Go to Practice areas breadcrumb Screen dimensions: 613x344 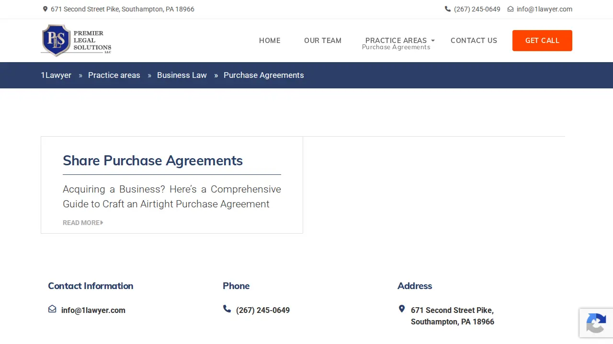pyautogui.click(x=114, y=75)
